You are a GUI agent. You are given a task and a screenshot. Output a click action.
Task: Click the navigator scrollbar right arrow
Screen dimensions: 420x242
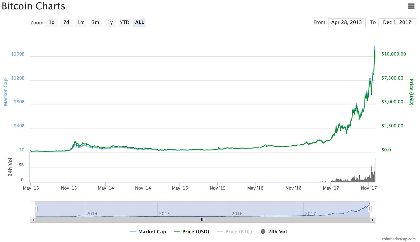(x=373, y=220)
